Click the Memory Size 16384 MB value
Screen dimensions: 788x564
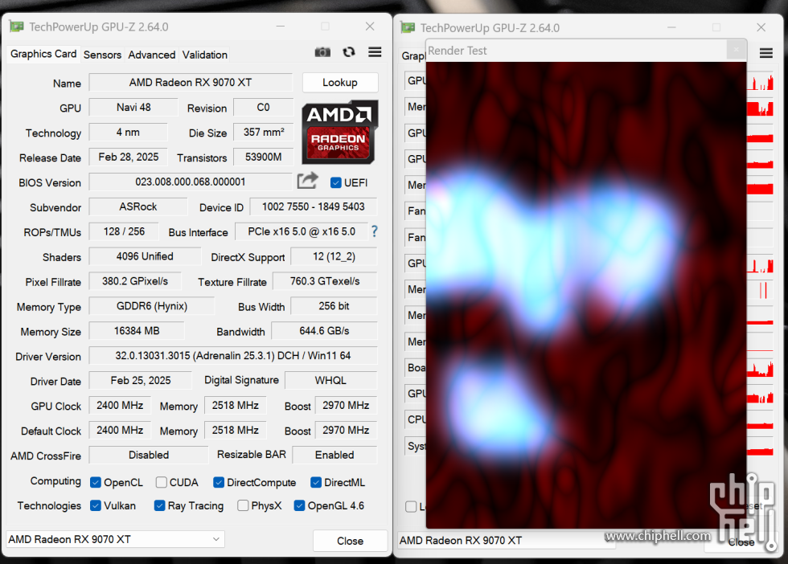pos(137,331)
